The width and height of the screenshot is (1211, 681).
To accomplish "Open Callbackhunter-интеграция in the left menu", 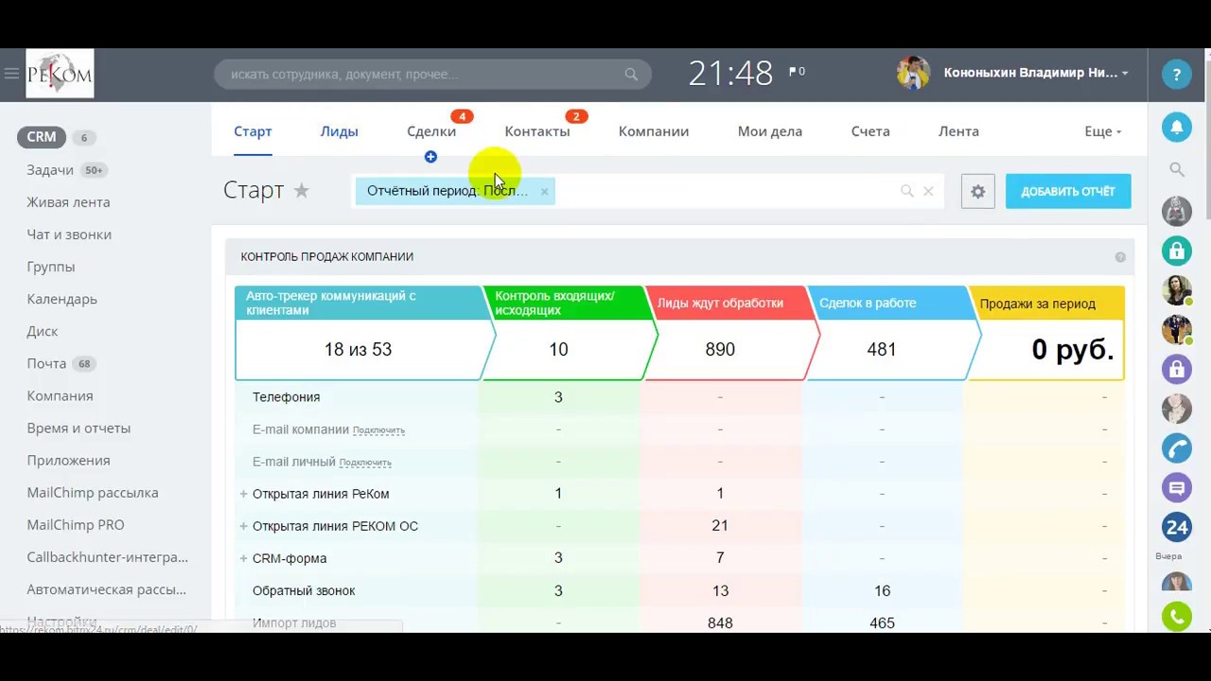I will [107, 557].
